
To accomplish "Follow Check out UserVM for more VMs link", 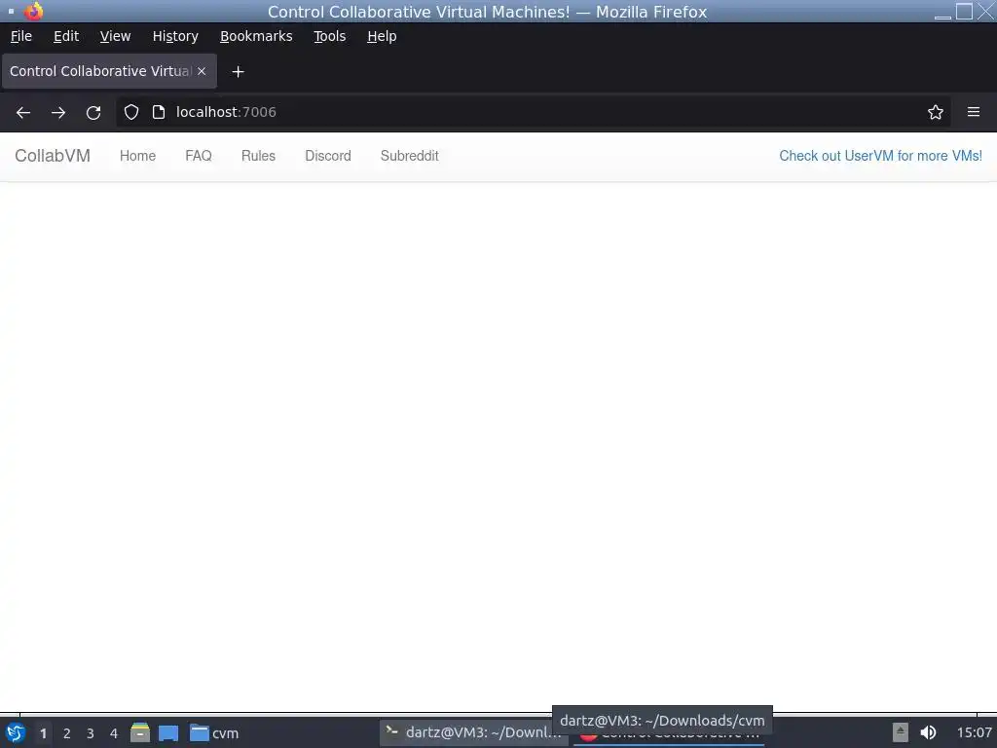I will [x=880, y=156].
